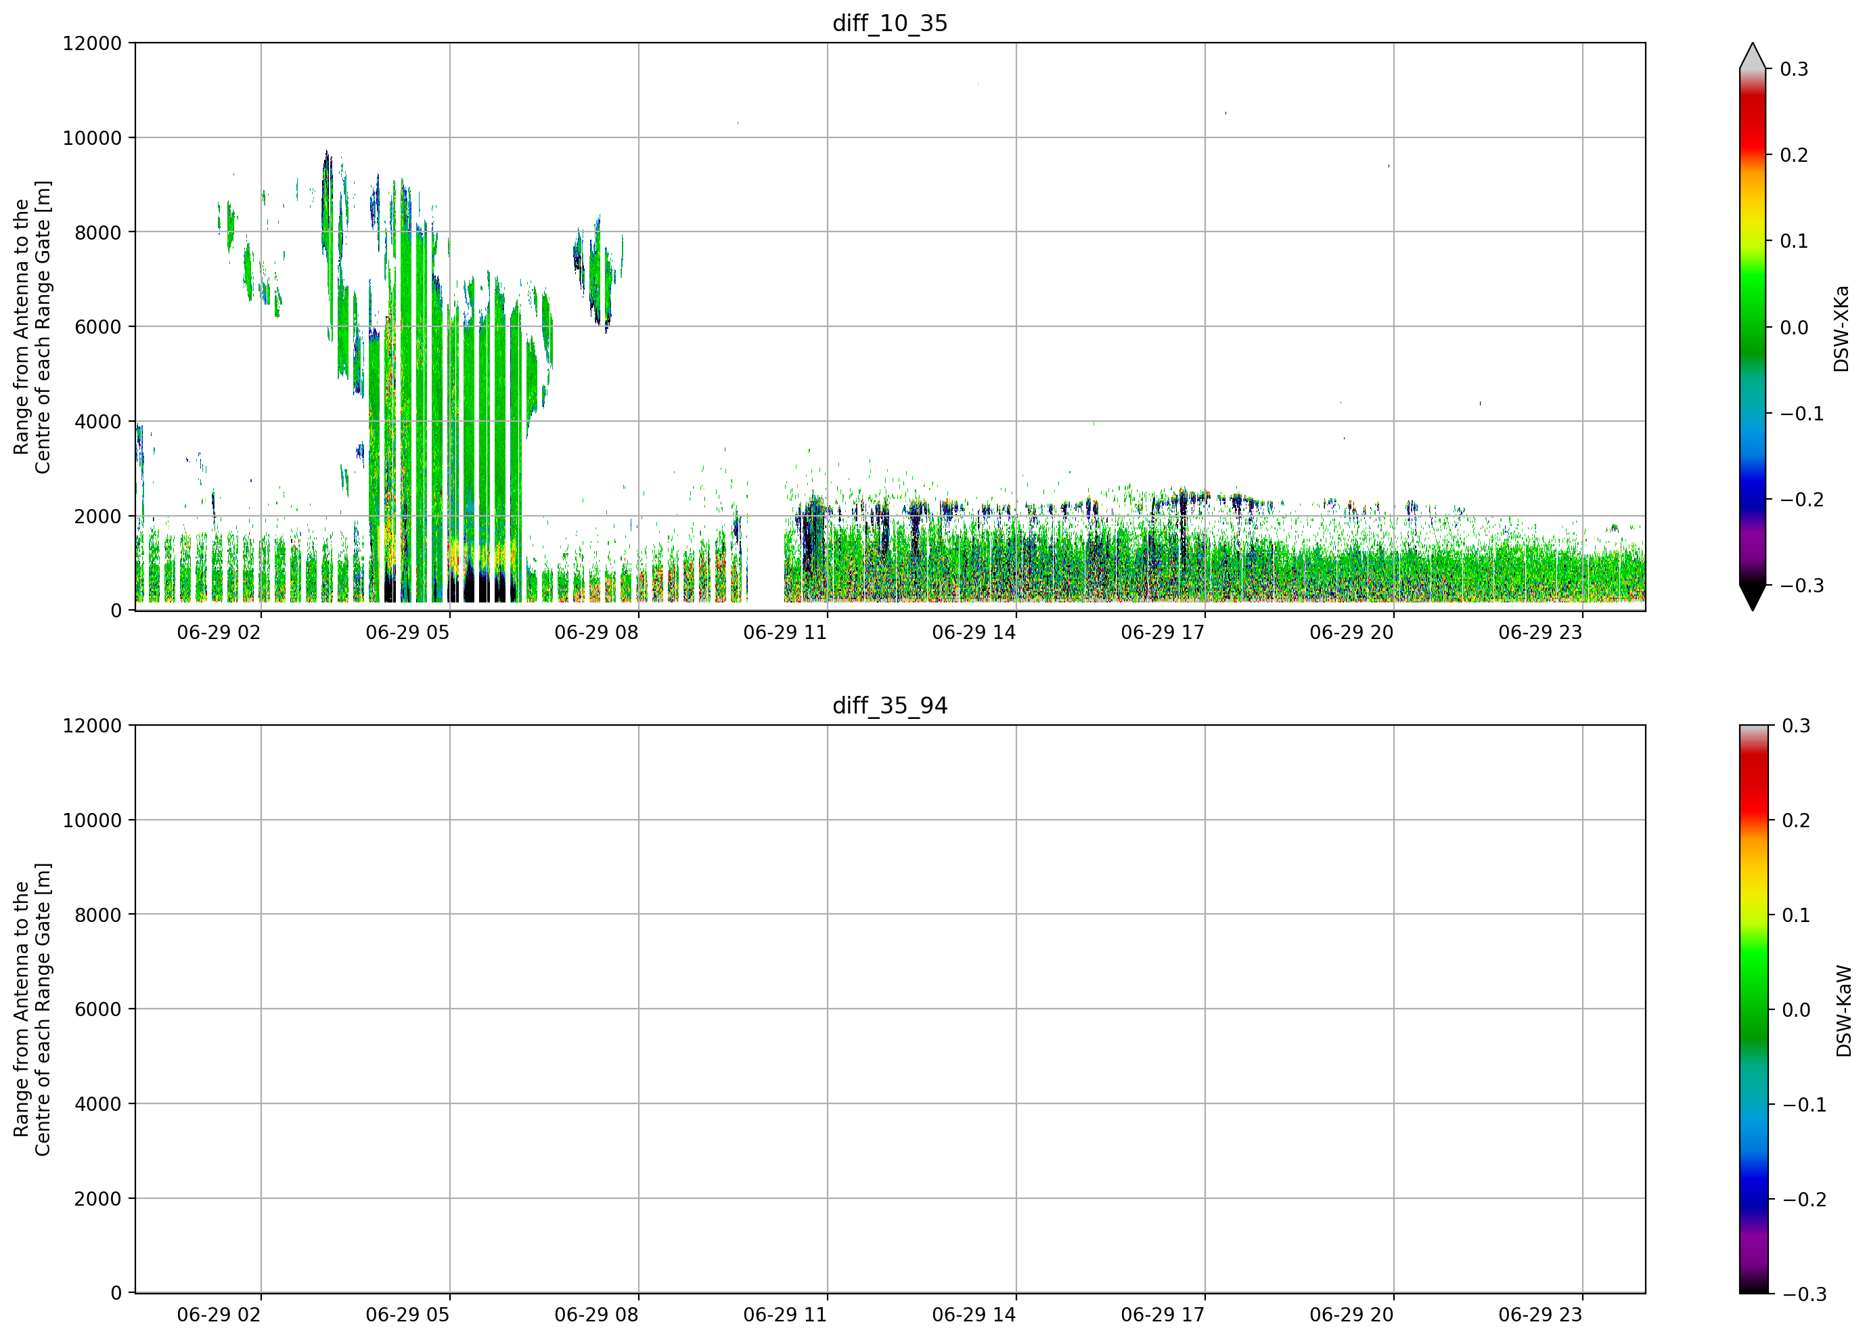
Task: Click the 06-29 17 tick label in bottom plot
Action: coord(1163,1315)
